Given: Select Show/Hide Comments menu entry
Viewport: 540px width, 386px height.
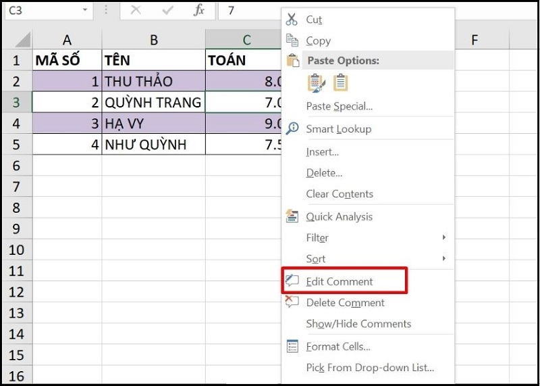Looking at the screenshot, I should pyautogui.click(x=358, y=324).
